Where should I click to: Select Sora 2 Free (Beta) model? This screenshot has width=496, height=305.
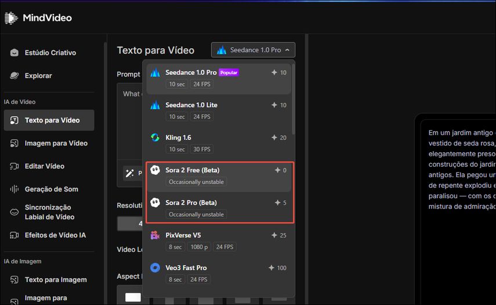click(x=218, y=175)
